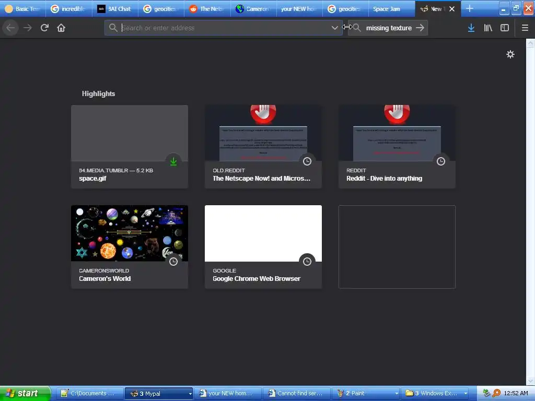
Task: Submit the missing texture search arrow
Action: [420, 28]
